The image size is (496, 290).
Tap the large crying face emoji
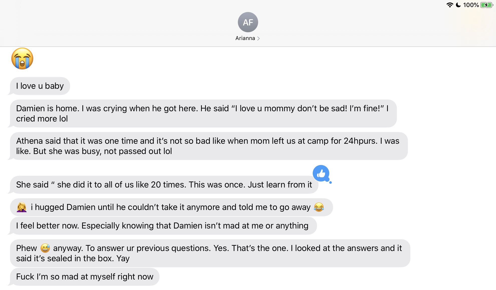(22, 58)
